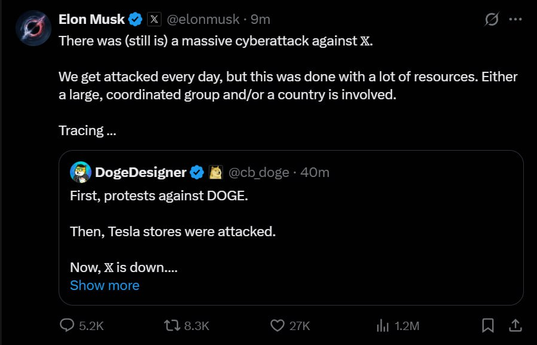Click DogeDesigner's verified badge
537x345 pixels.
197,172
